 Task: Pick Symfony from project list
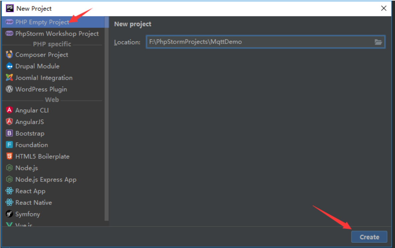click(27, 214)
